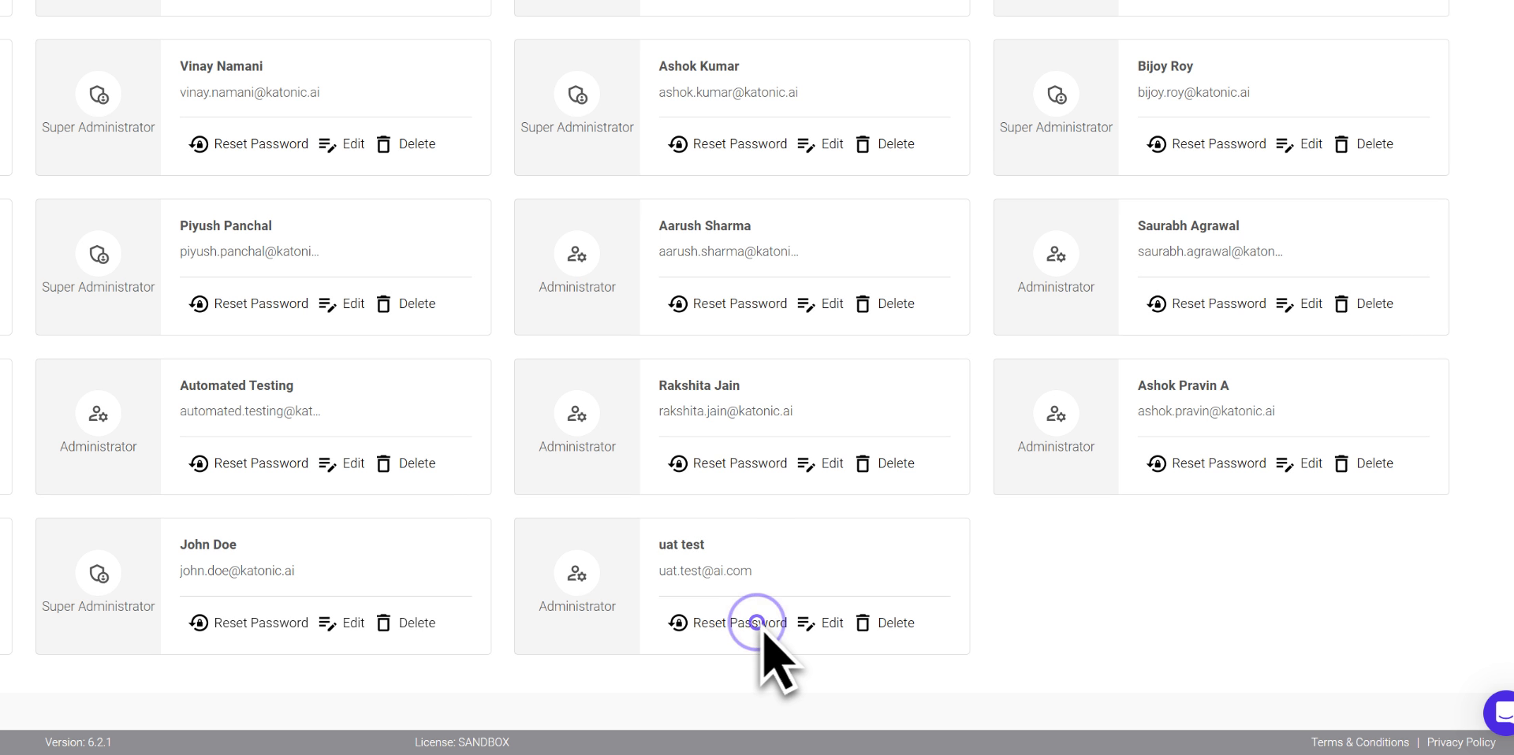Select the Delete trash icon for Automated Testing
Image resolution: width=1514 pixels, height=755 pixels.
pyautogui.click(x=384, y=463)
